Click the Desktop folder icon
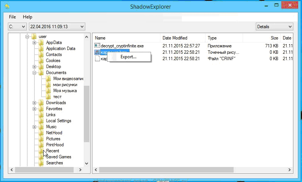 coord(41,67)
